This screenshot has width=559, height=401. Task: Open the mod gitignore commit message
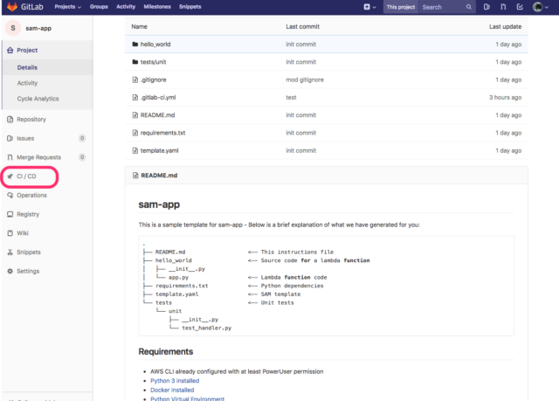[x=305, y=80]
